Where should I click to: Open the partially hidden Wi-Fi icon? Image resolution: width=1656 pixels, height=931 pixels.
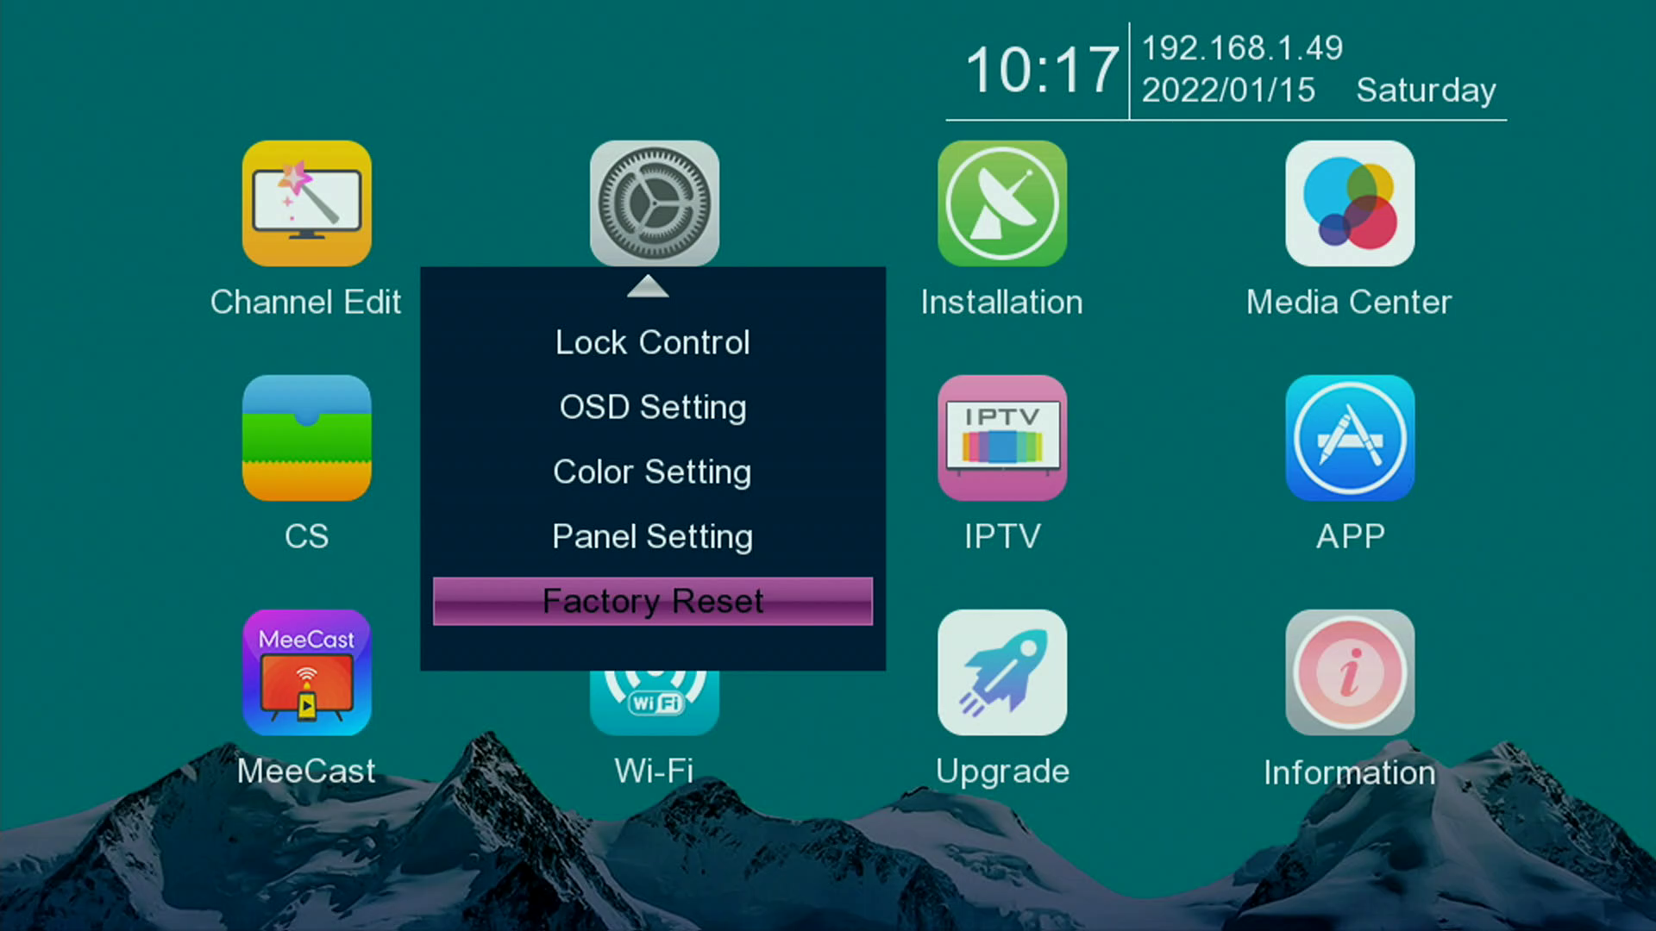pyautogui.click(x=654, y=703)
